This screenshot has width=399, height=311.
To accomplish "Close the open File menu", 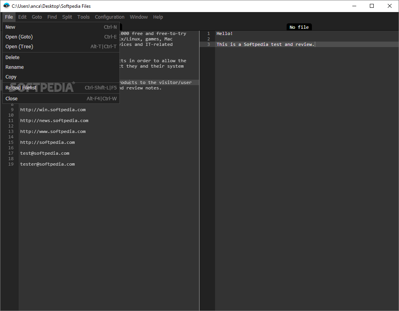I will pos(9,17).
